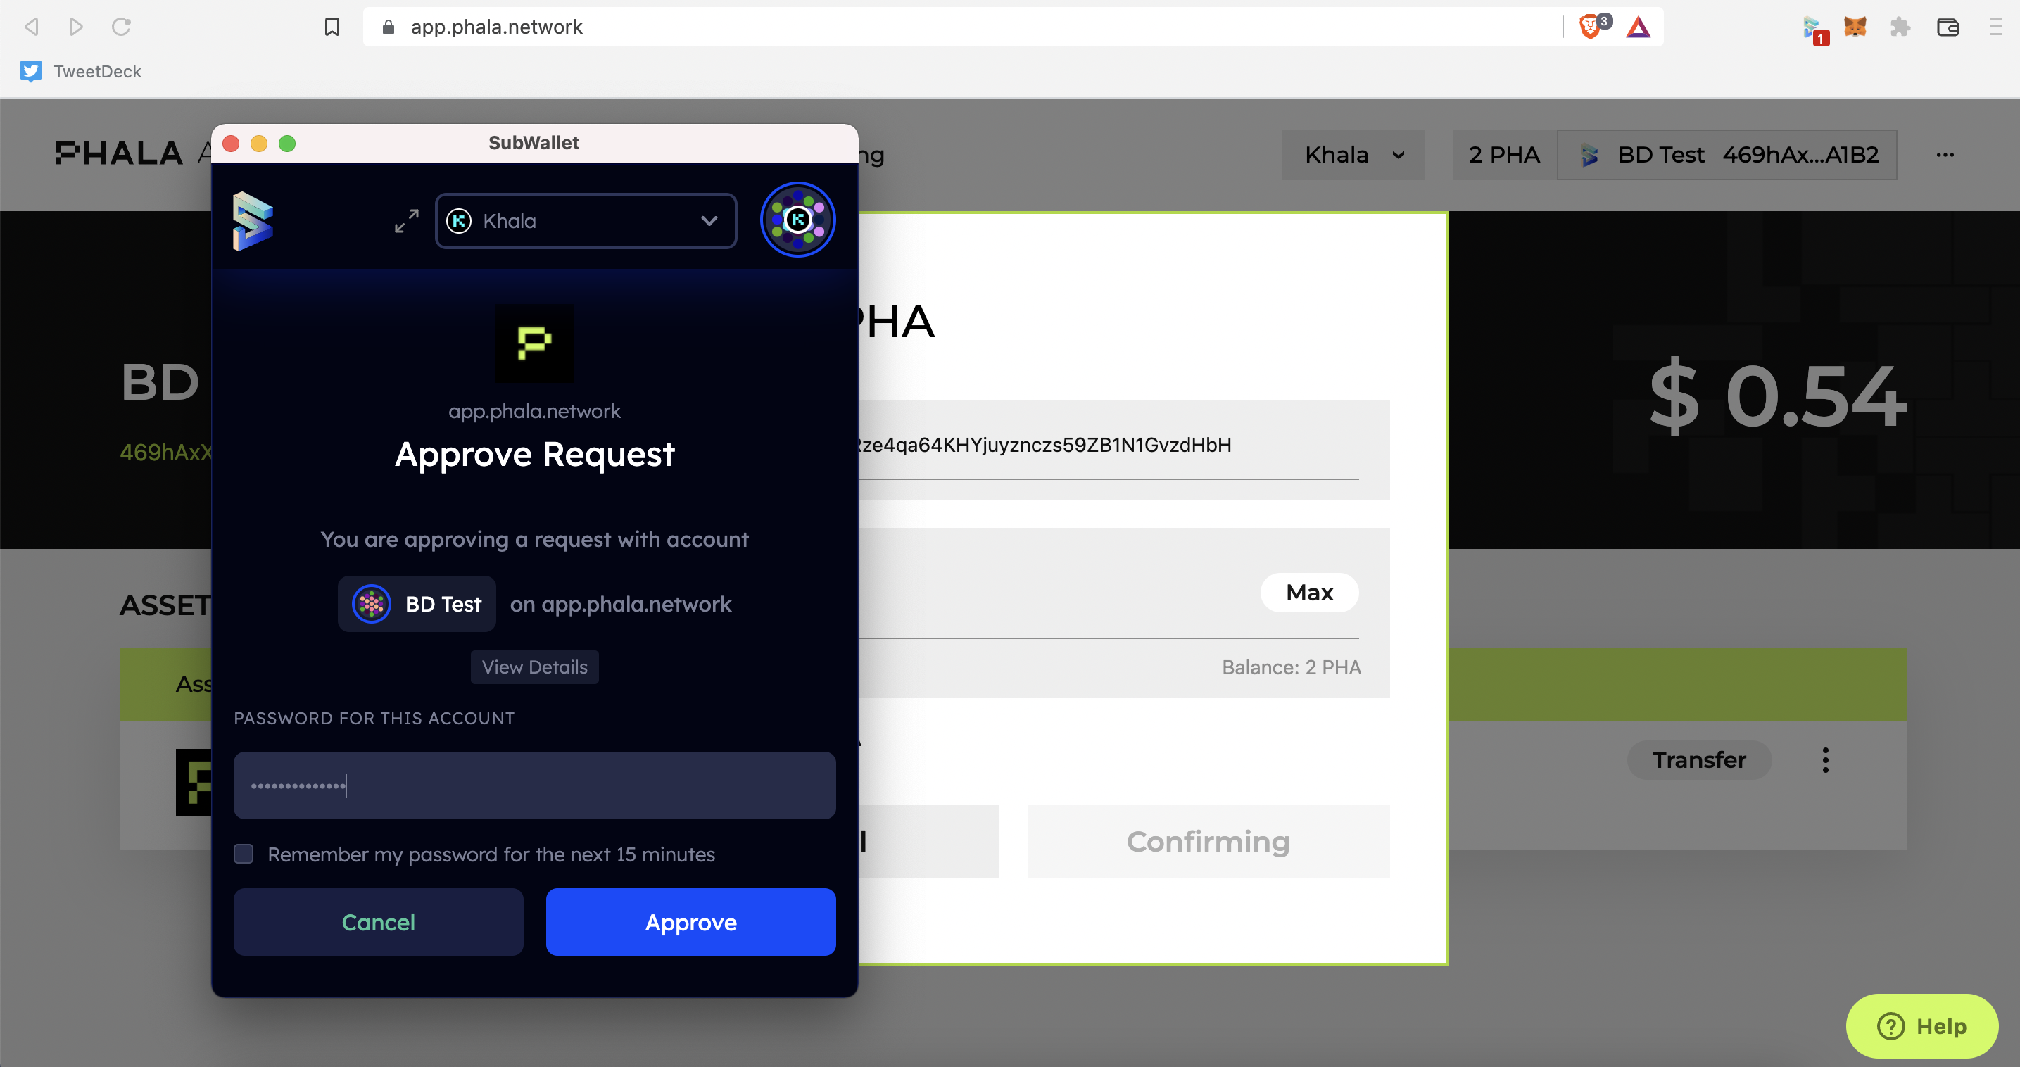Image resolution: width=2020 pixels, height=1067 pixels.
Task: Click the 469hAx address under BD
Action: click(166, 452)
